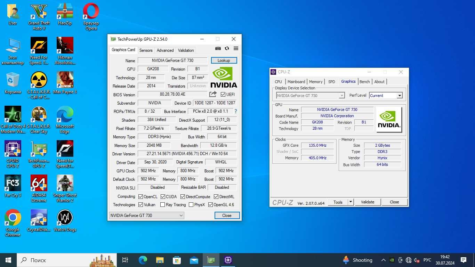Viewport: 475px width, 267px height.
Task: Open the Advanced tab in GPU-Z
Action: pos(165,50)
